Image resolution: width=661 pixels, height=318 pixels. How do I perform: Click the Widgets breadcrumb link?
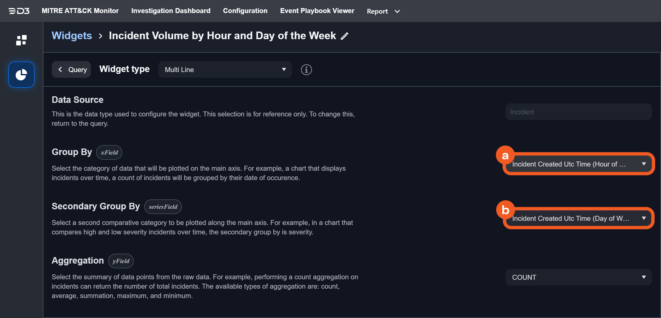point(72,36)
